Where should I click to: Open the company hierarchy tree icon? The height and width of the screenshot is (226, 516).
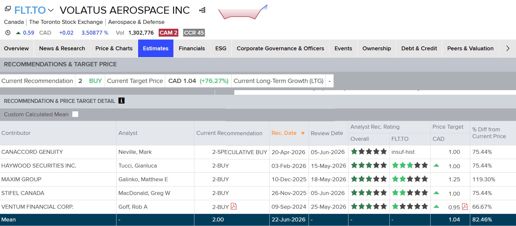202,10
